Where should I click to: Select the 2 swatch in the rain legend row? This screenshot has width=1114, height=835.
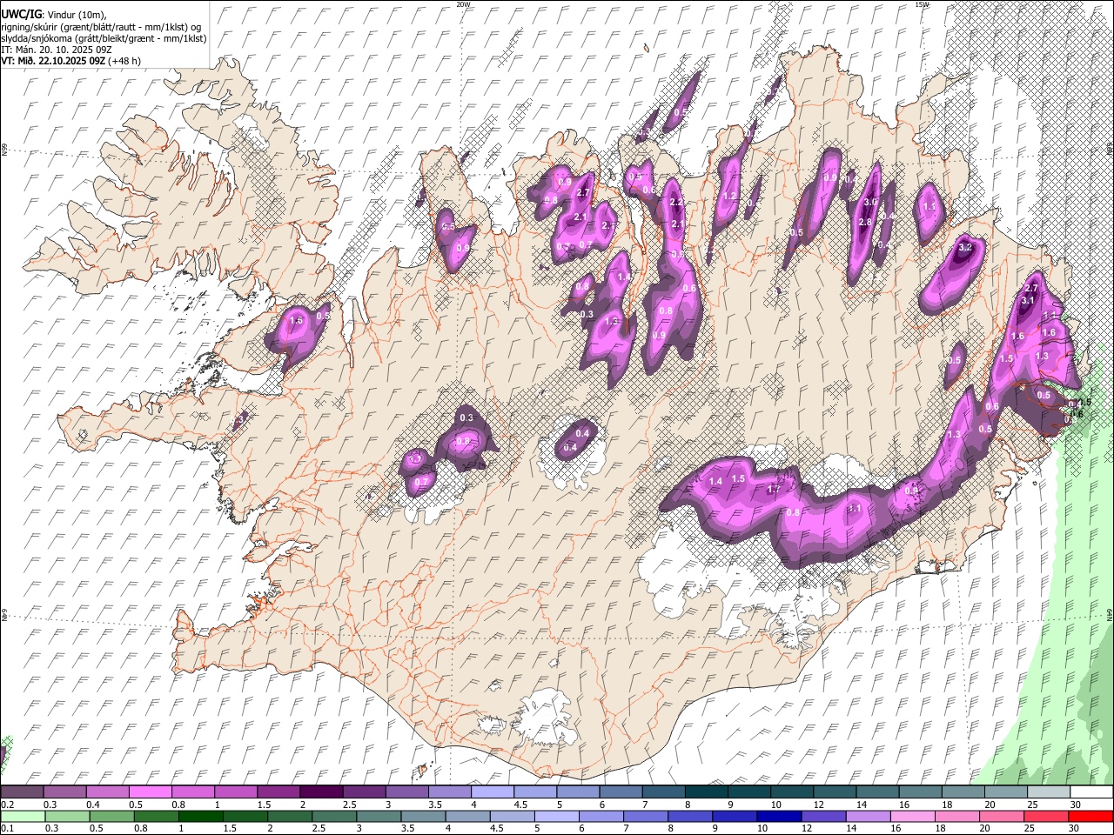(289, 816)
